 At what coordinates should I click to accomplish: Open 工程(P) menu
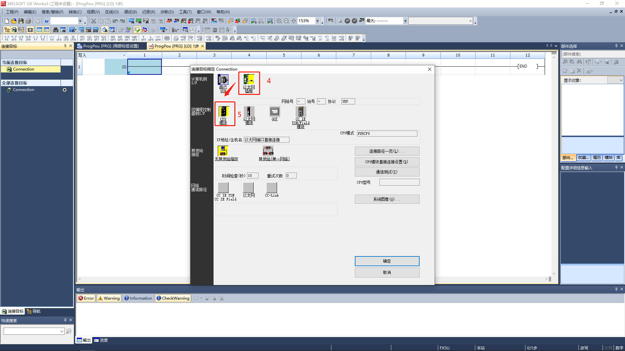12,12
